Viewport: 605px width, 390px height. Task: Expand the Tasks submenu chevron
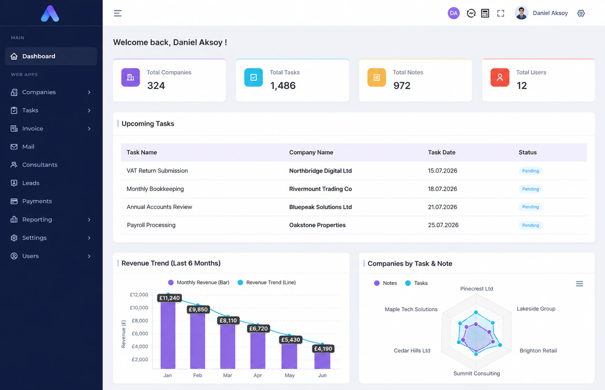(x=89, y=110)
